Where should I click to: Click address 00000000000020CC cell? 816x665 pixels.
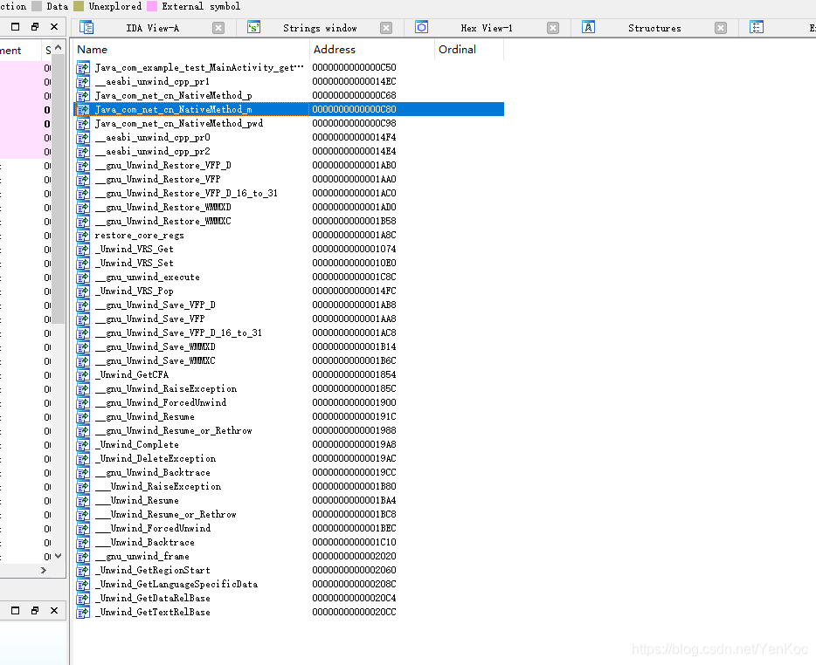click(354, 613)
